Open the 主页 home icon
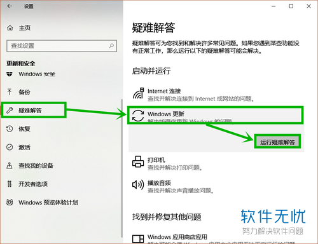This screenshot has height=244, width=318. [10, 28]
